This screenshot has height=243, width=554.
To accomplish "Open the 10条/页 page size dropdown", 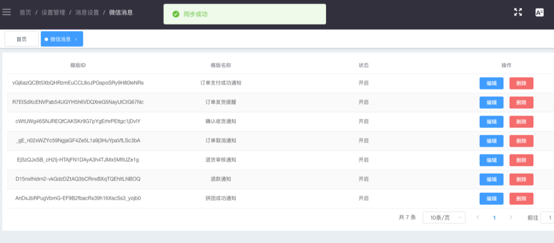I will [444, 217].
